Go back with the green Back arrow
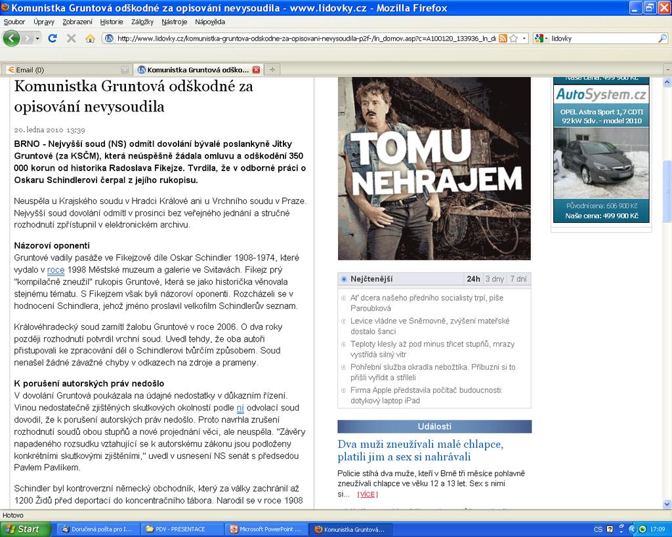The height and width of the screenshot is (537, 672). 12,39
